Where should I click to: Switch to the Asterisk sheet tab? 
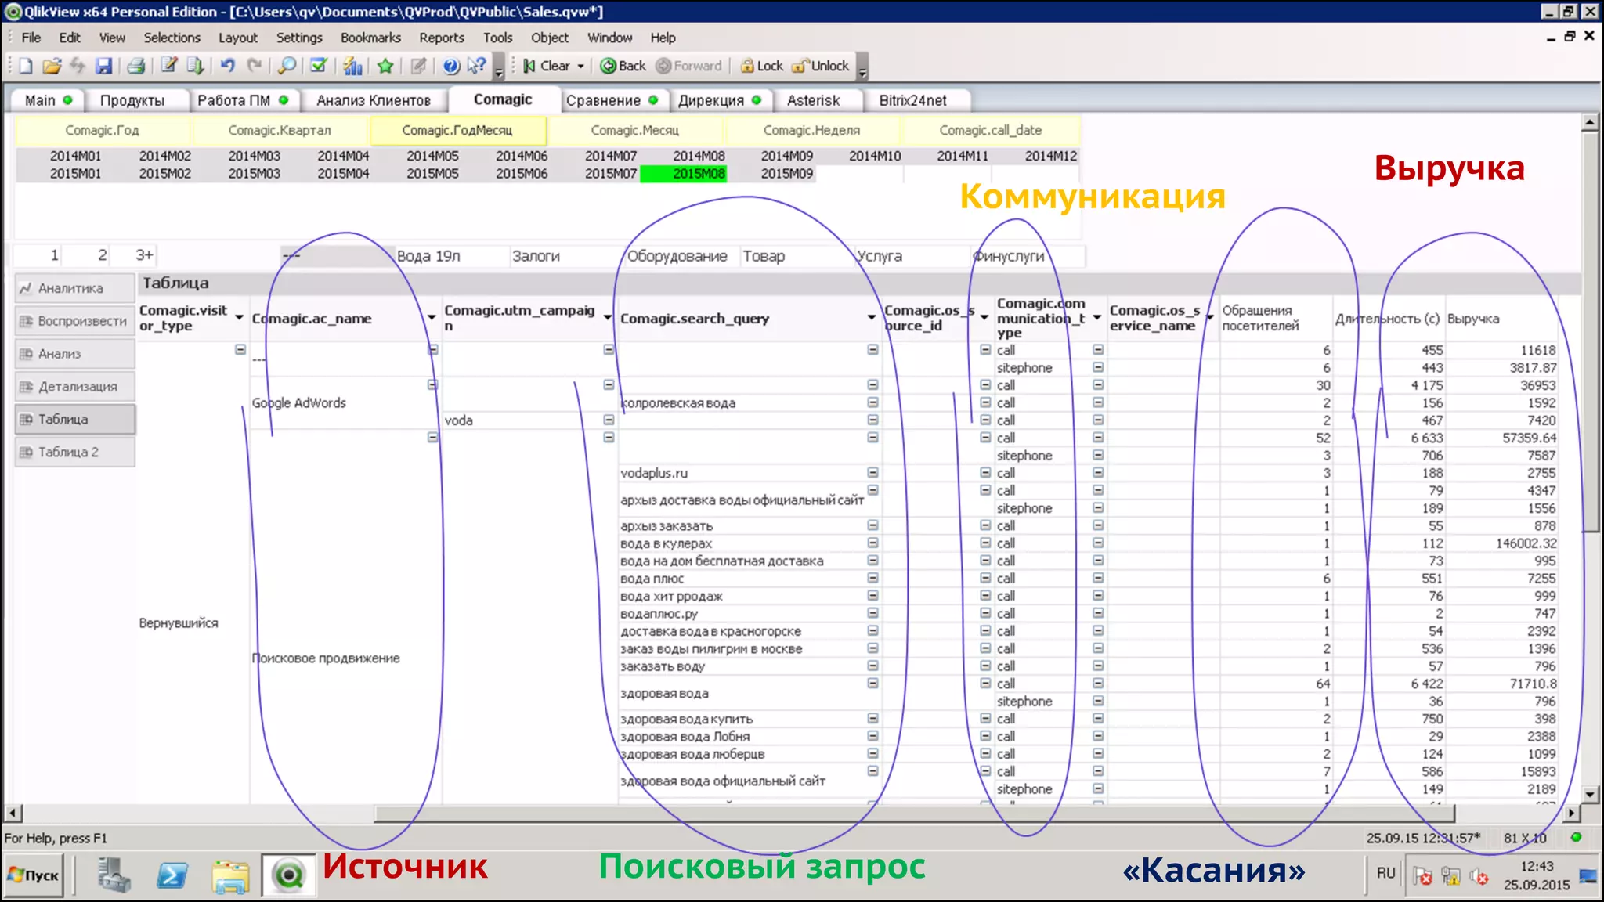point(814,100)
